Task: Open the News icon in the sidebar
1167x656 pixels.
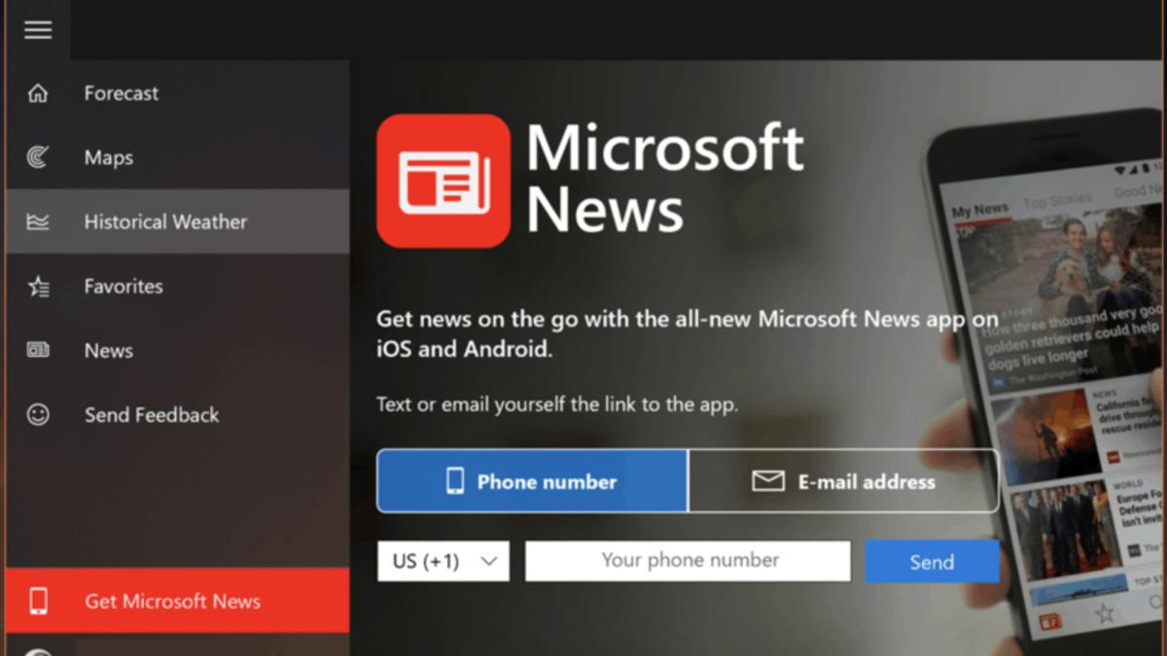Action: 37,350
